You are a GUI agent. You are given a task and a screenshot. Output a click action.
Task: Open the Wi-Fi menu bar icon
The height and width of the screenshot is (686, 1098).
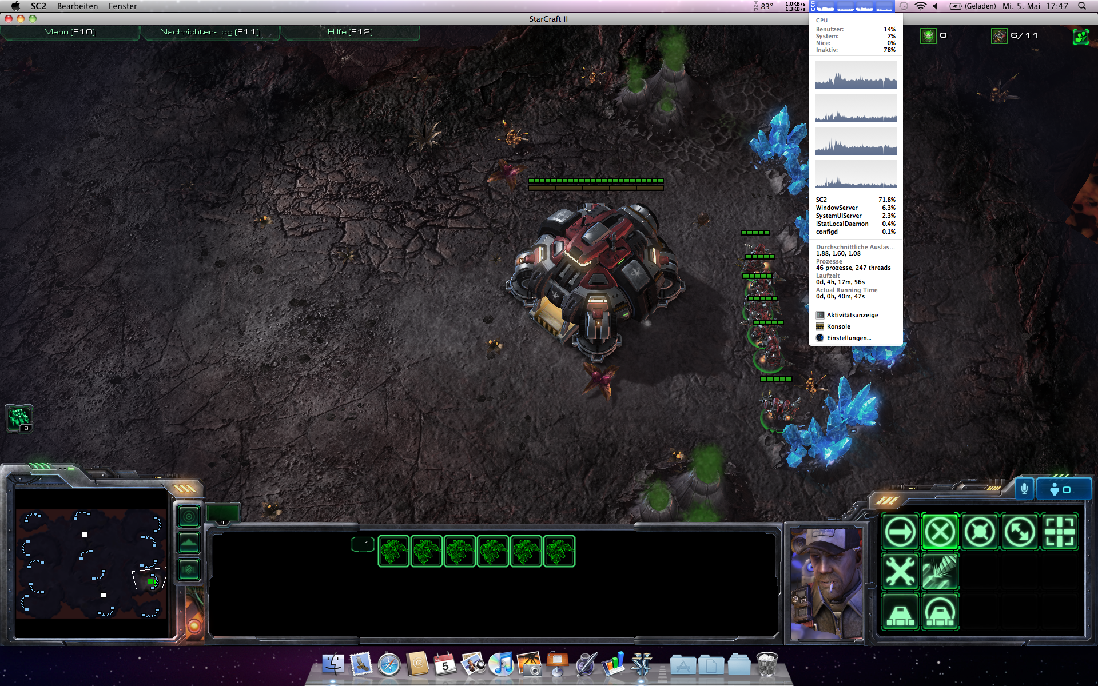tap(920, 6)
